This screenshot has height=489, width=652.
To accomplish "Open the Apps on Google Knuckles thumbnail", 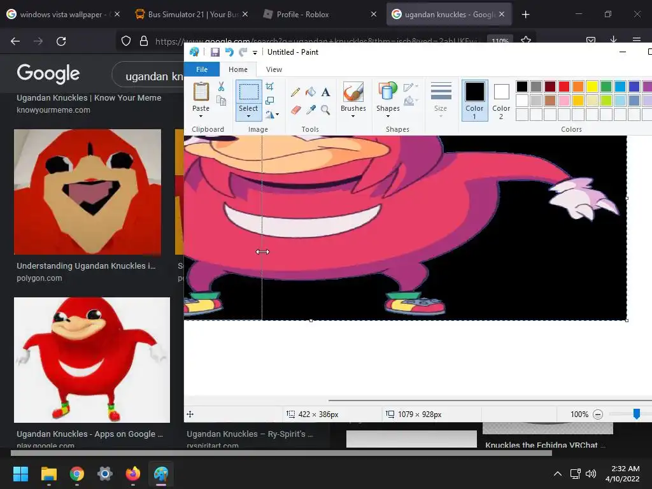I will coord(92,360).
